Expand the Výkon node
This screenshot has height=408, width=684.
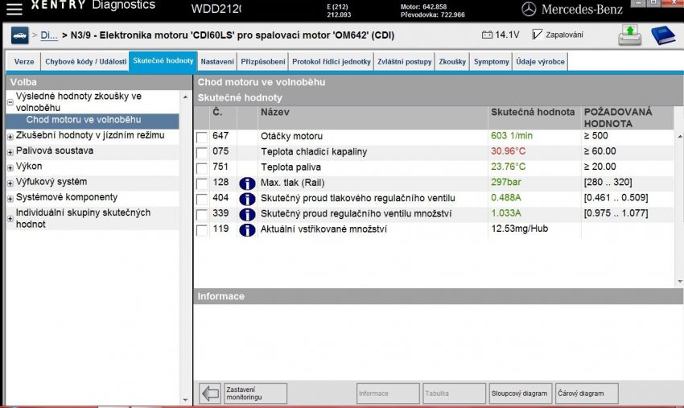coord(10,167)
